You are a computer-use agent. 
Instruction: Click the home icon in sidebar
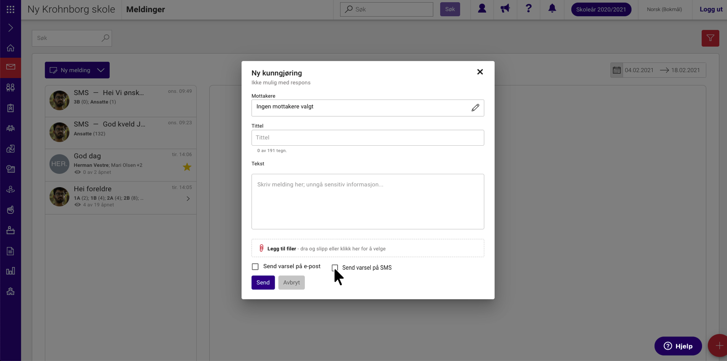pyautogui.click(x=11, y=48)
